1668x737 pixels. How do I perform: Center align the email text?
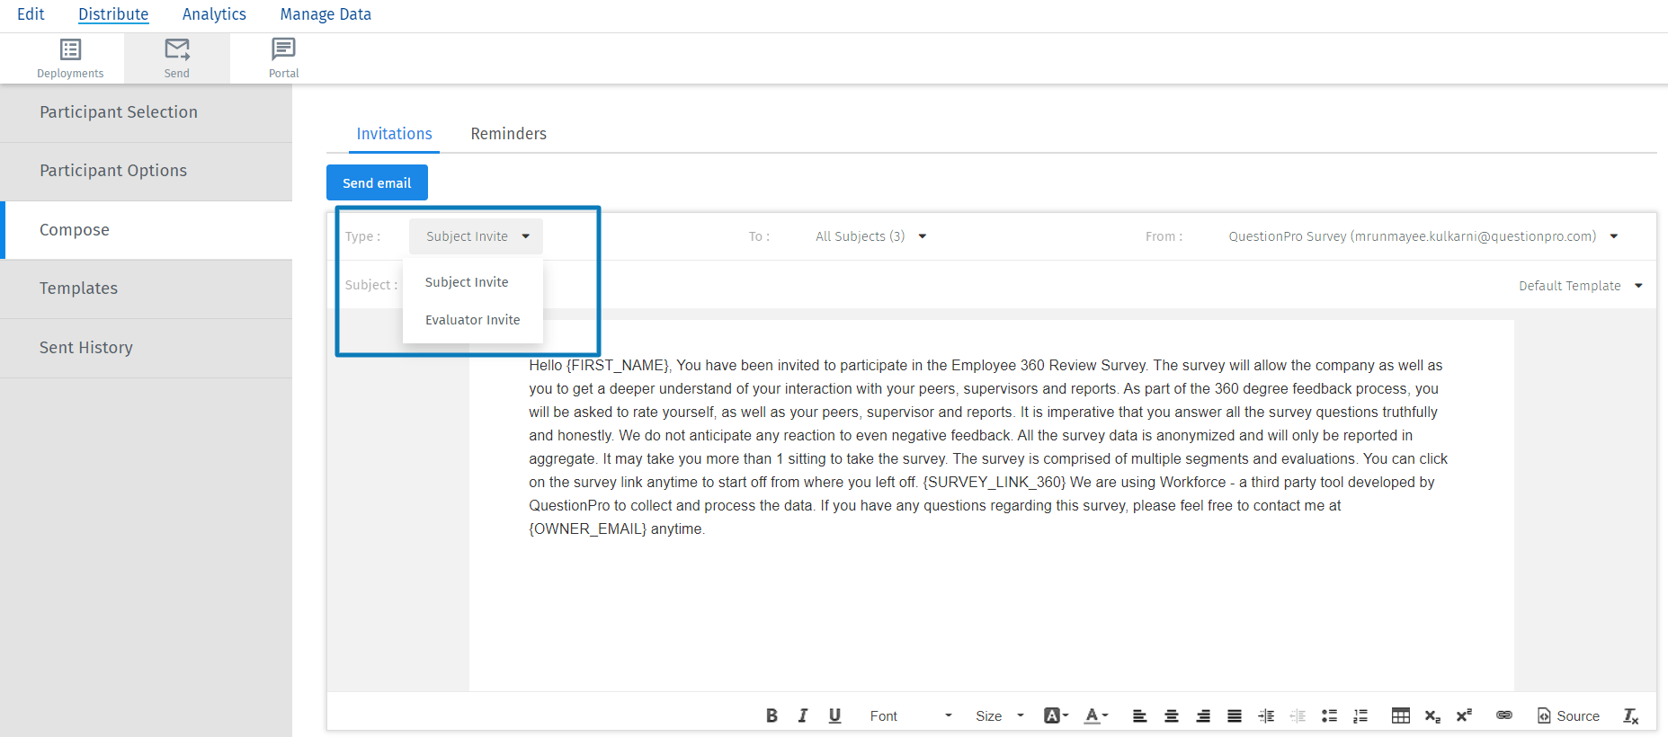pyautogui.click(x=1171, y=715)
